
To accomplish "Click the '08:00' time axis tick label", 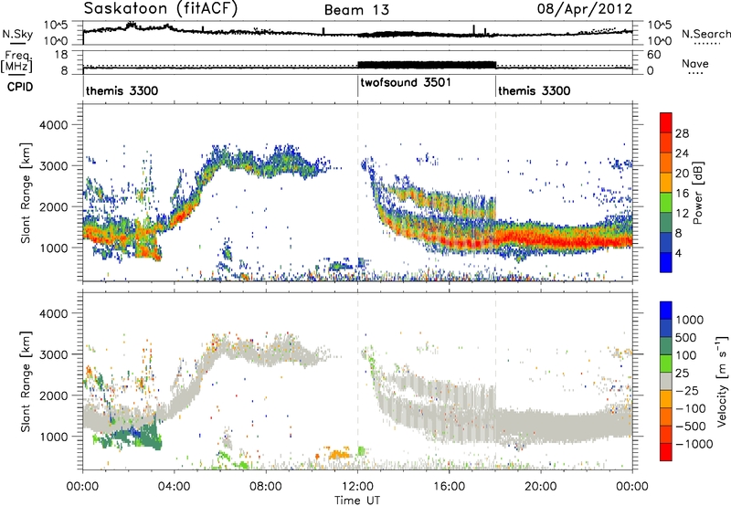I will (x=266, y=487).
